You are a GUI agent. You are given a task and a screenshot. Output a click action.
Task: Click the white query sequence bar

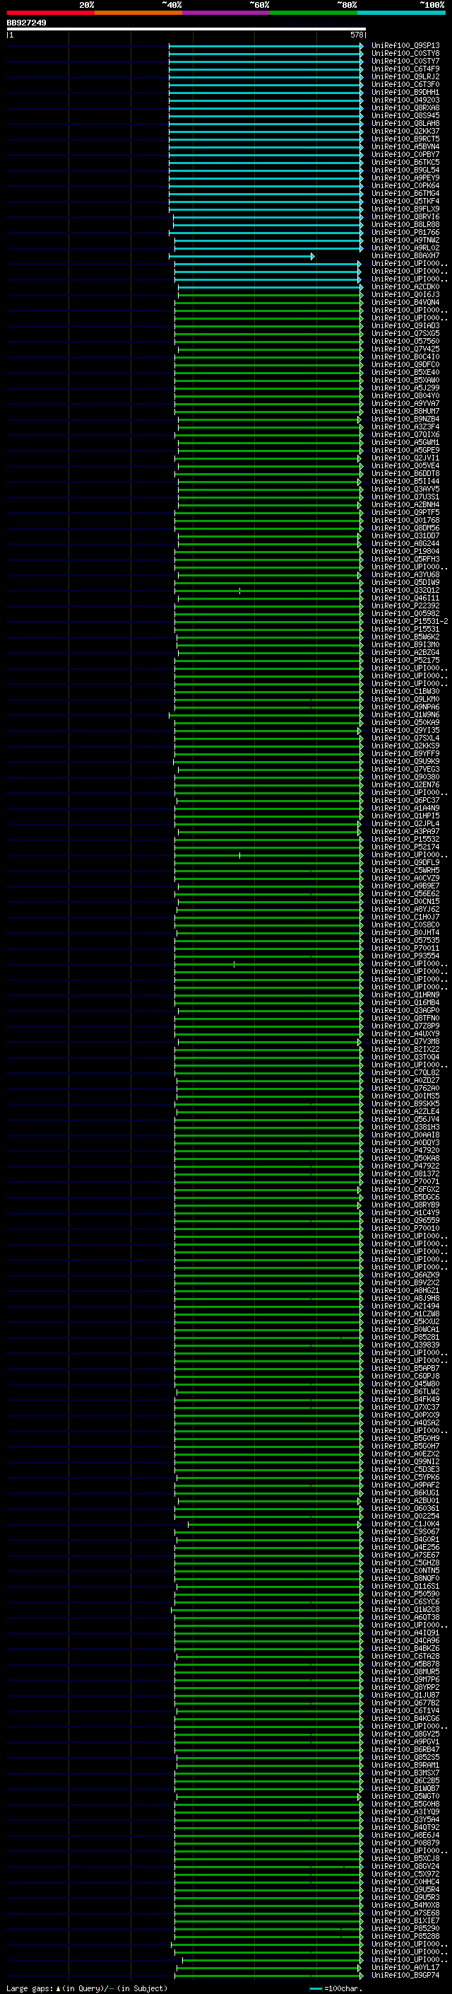click(x=186, y=28)
